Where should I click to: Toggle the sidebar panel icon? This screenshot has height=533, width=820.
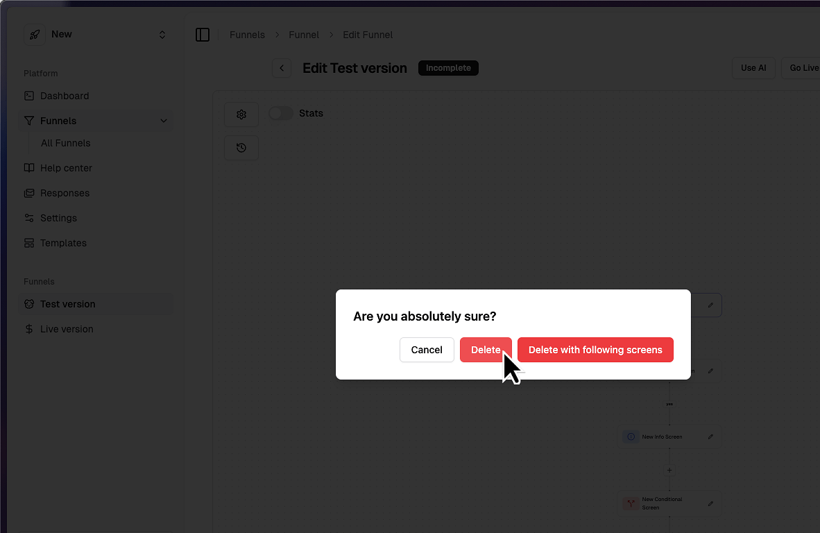(203, 35)
